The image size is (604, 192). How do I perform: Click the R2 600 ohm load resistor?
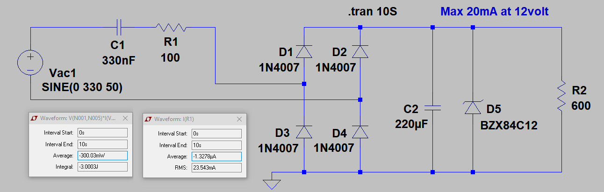click(x=561, y=98)
